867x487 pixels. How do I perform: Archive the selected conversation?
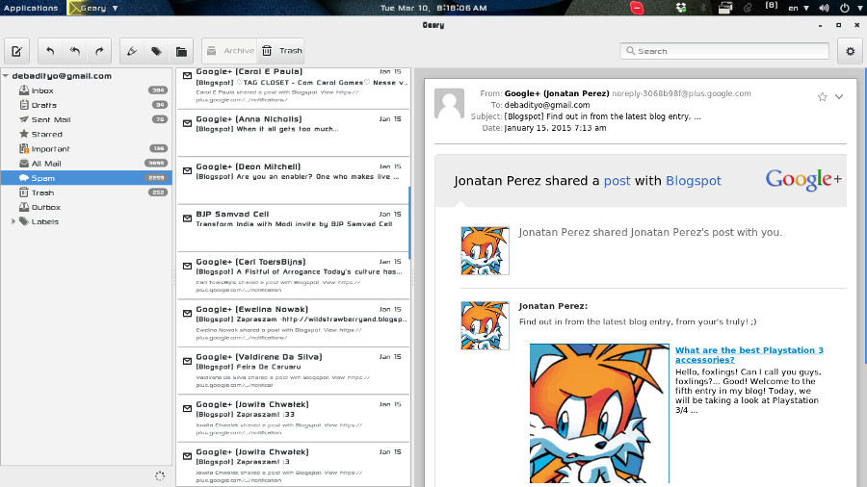(229, 51)
